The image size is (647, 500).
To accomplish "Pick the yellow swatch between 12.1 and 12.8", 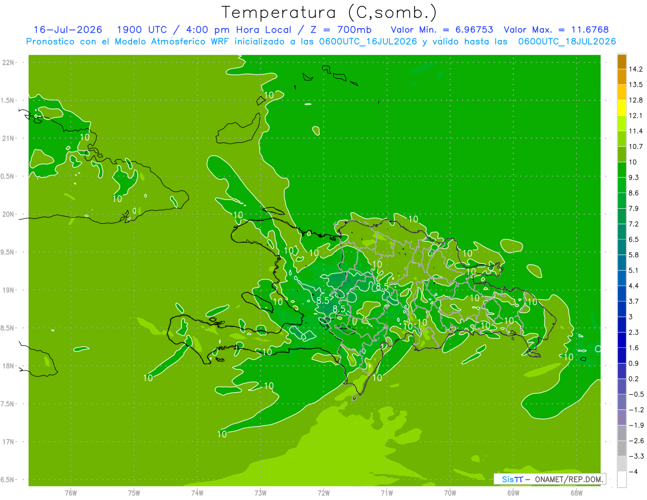I will [622, 108].
